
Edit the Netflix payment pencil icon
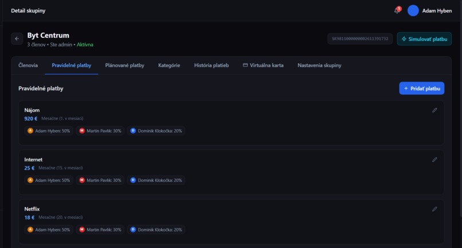[434, 209]
